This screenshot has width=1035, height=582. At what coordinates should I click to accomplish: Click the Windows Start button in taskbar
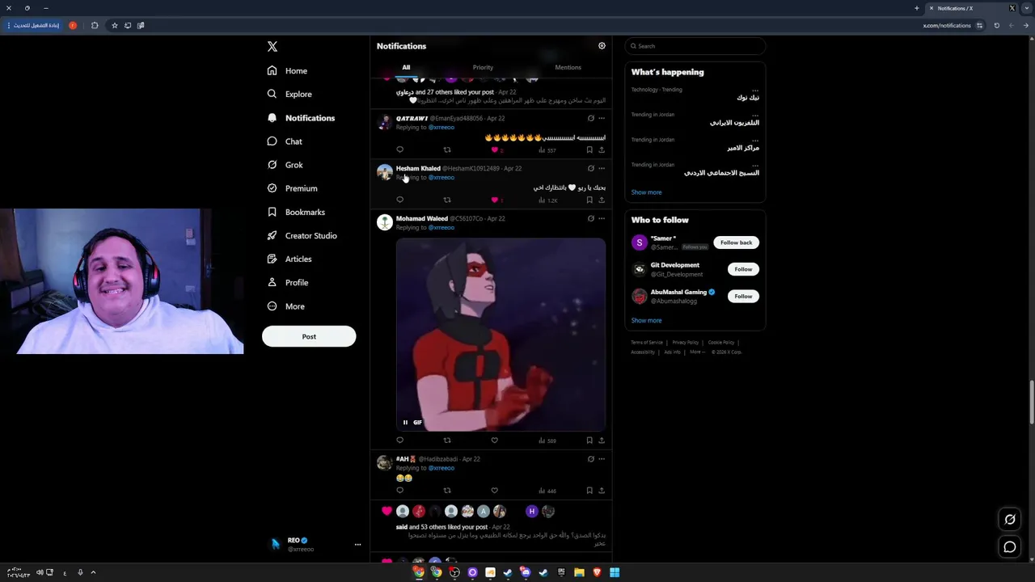click(x=615, y=572)
